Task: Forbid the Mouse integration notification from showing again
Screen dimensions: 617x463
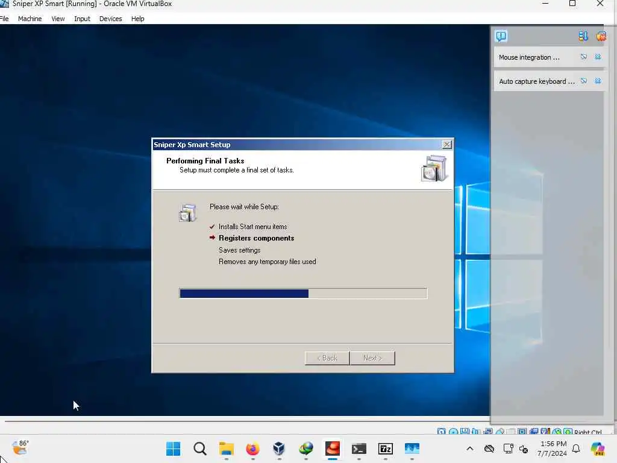Action: [x=583, y=57]
